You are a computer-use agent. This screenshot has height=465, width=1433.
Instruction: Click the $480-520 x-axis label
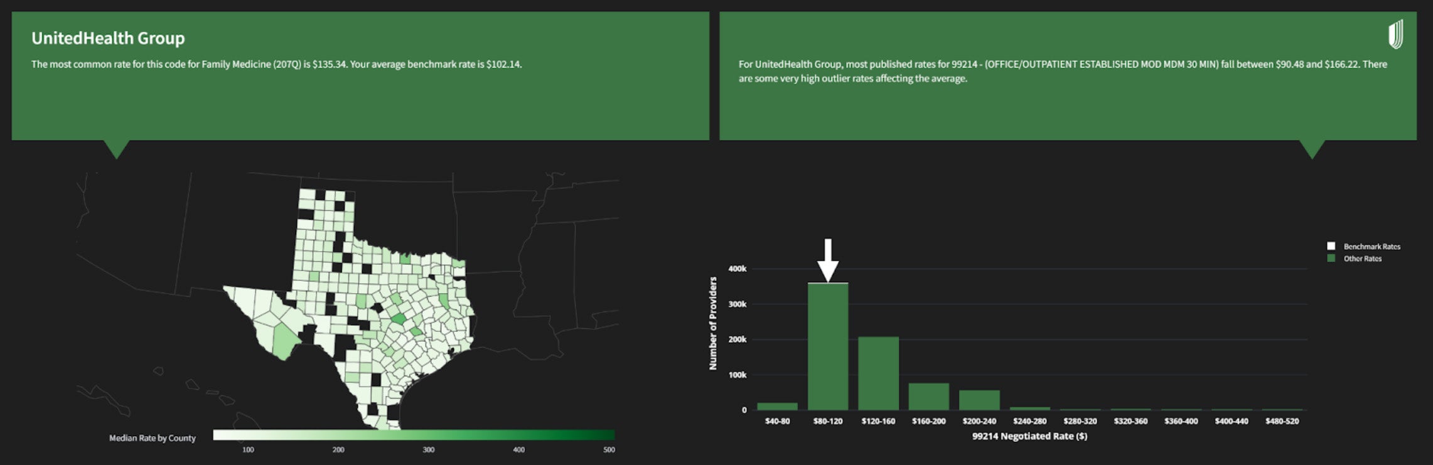1282,421
